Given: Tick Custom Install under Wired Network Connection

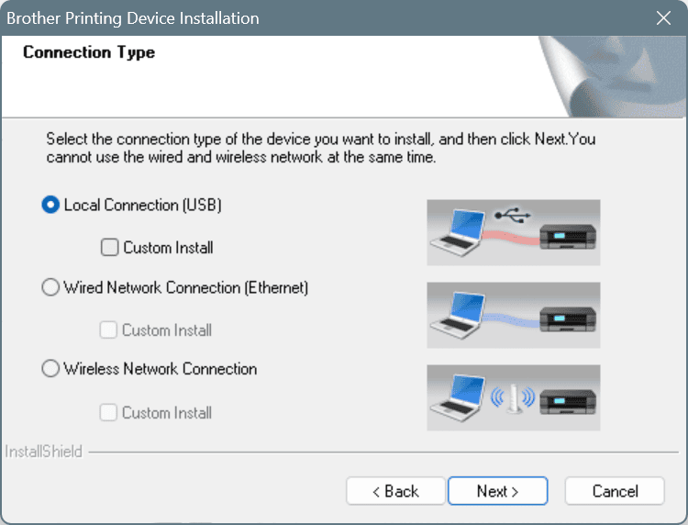Looking at the screenshot, I should (x=108, y=330).
